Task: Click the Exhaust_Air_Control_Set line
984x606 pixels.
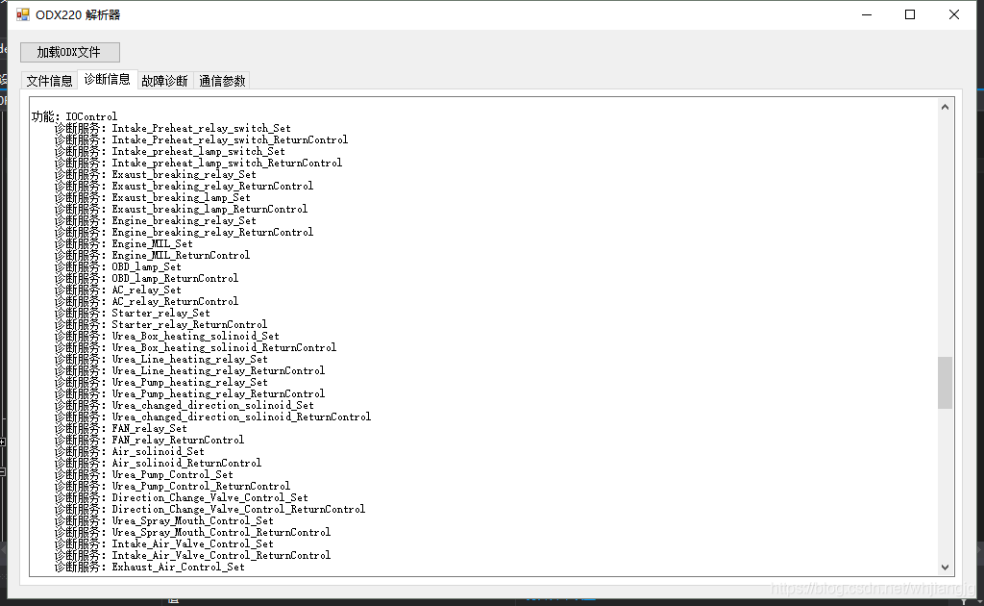Action: click(150, 568)
